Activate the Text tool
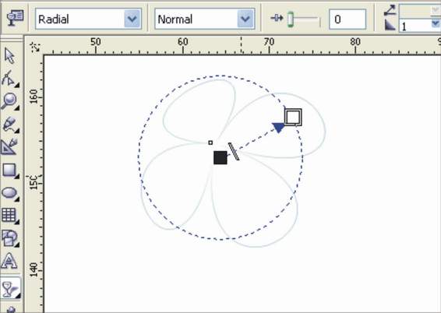The height and width of the screenshot is (313, 441). click(9, 261)
